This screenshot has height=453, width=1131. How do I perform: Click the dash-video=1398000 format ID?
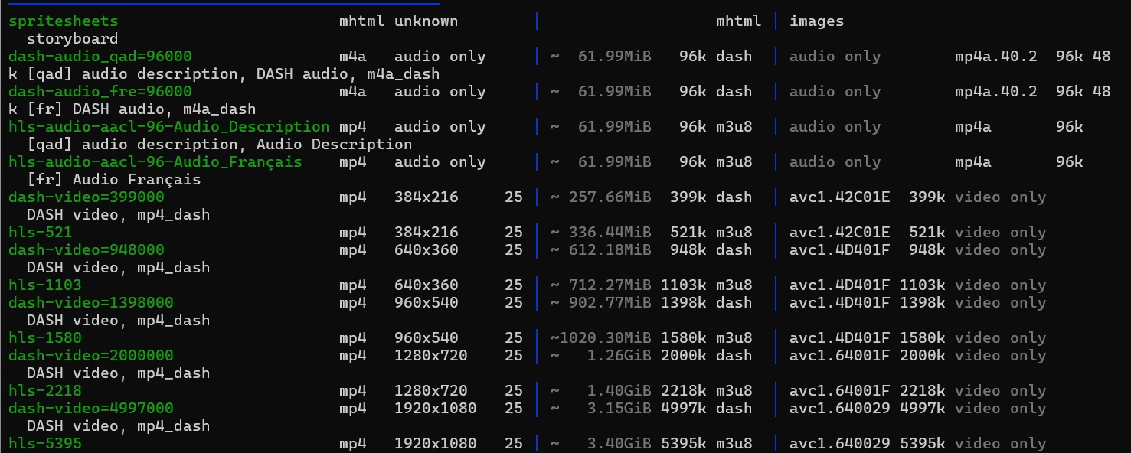pos(91,303)
